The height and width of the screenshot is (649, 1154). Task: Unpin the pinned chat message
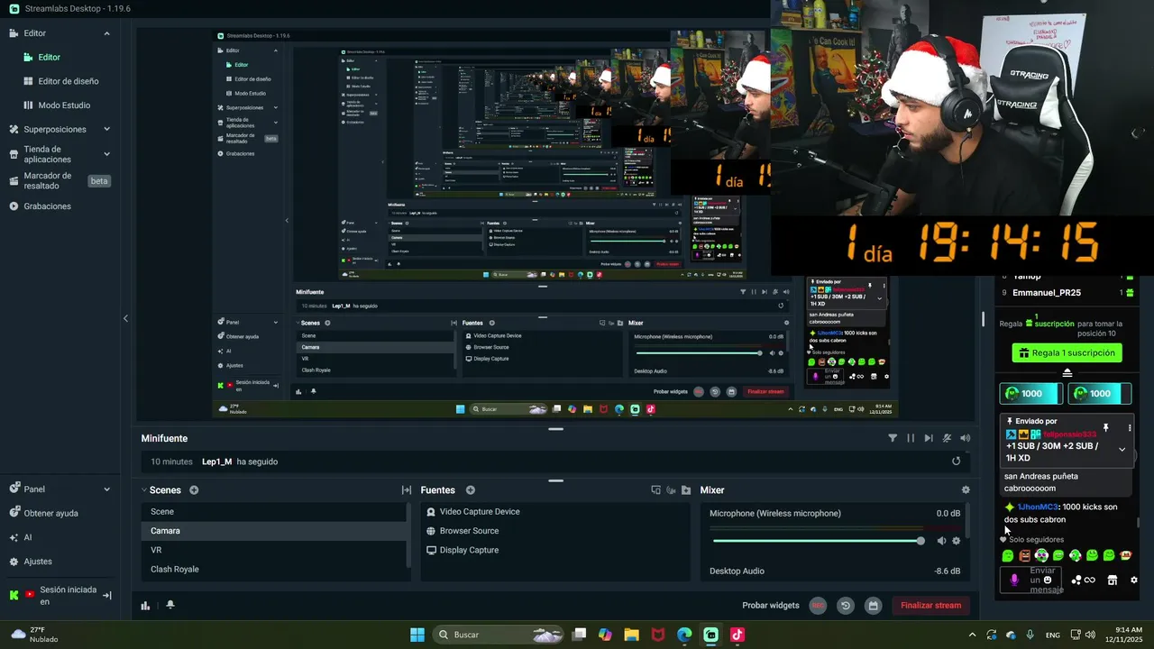click(1105, 427)
